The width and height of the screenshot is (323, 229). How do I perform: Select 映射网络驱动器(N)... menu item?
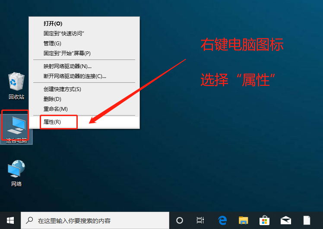point(67,66)
